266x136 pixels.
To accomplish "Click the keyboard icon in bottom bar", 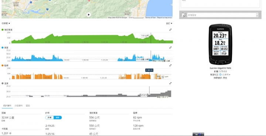I will point(196,135).
